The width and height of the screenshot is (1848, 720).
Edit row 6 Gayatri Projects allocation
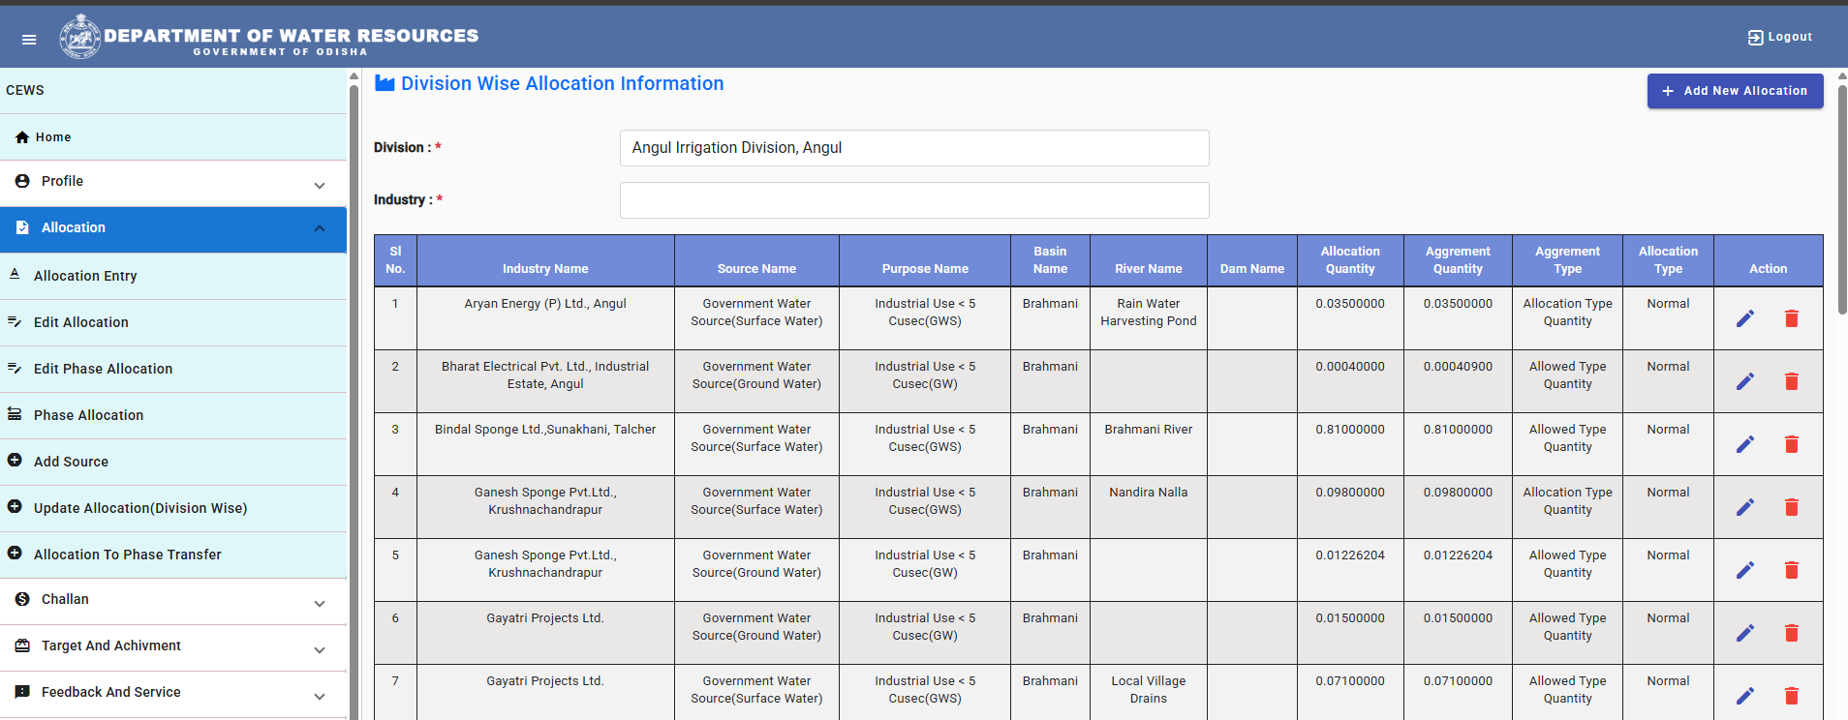coord(1745,633)
